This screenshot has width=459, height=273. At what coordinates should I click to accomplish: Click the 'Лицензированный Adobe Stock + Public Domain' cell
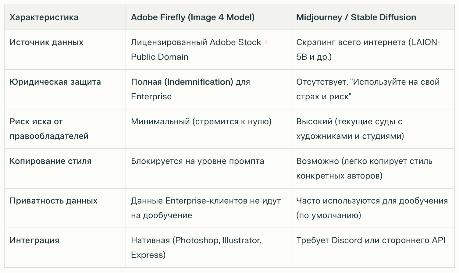199,49
